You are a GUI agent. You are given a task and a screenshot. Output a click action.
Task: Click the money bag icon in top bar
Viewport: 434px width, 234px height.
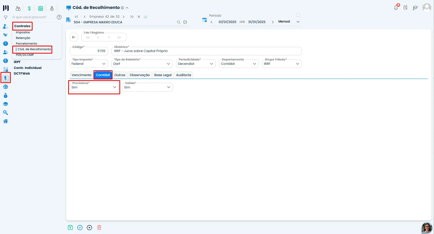pyautogui.click(x=52, y=8)
